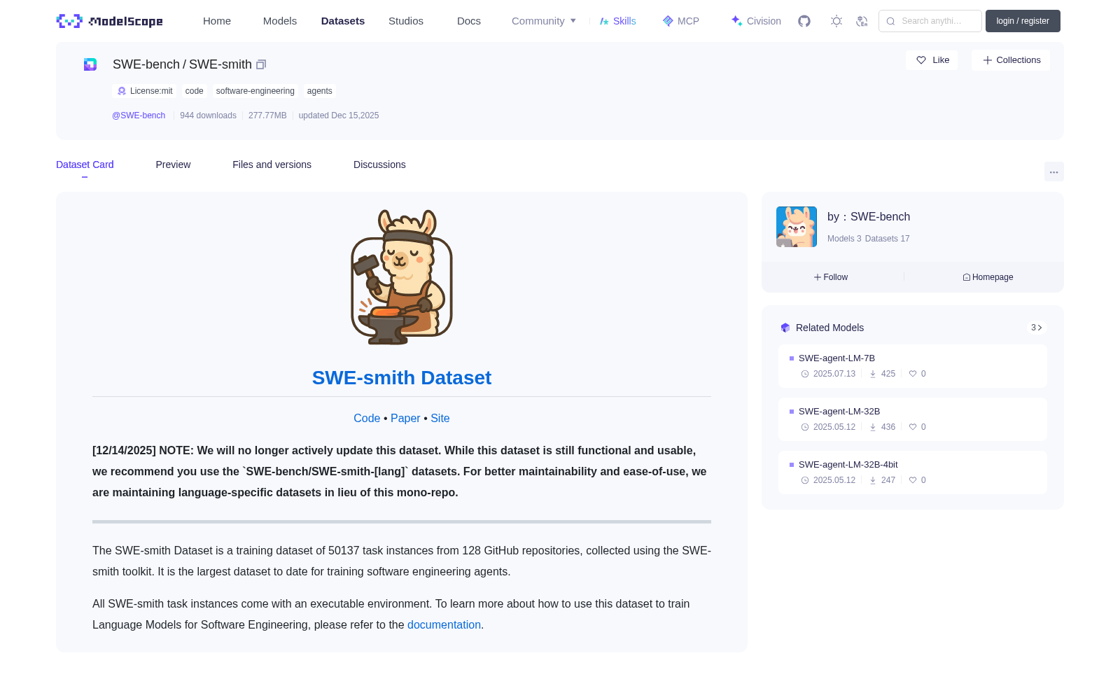Click the '277.77MB' size text
The width and height of the screenshot is (1120, 700).
267,115
